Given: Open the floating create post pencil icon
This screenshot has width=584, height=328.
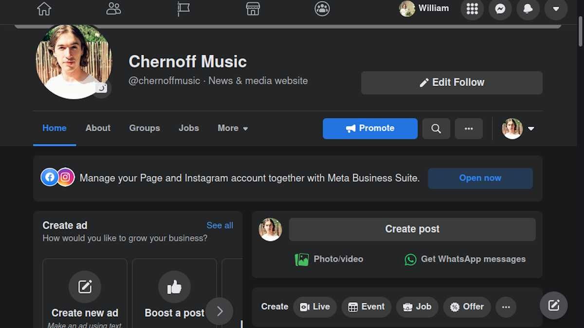Looking at the screenshot, I should (553, 305).
